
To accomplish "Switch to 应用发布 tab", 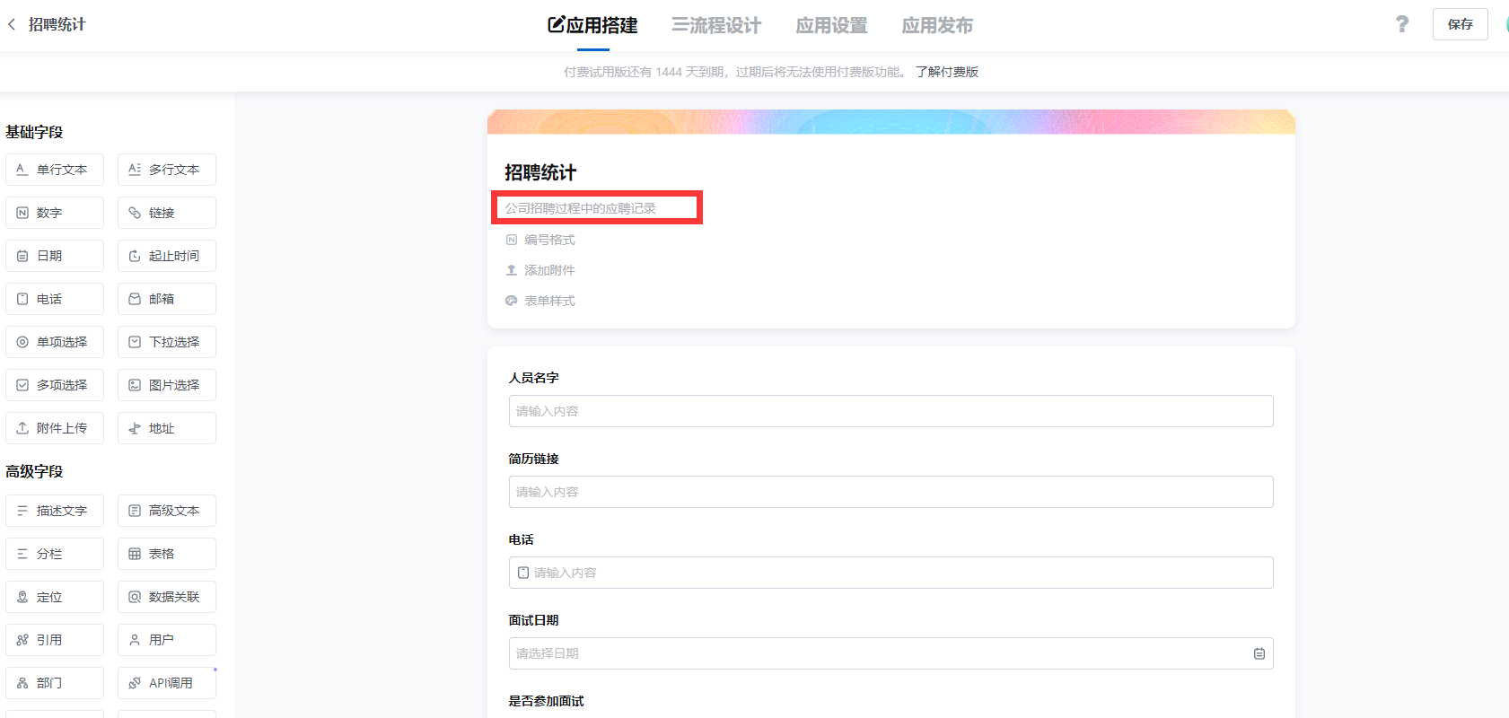I will click(x=937, y=25).
